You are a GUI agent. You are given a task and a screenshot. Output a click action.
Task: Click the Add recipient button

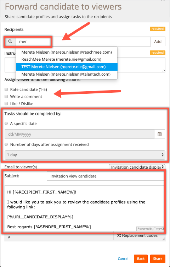click(158, 42)
